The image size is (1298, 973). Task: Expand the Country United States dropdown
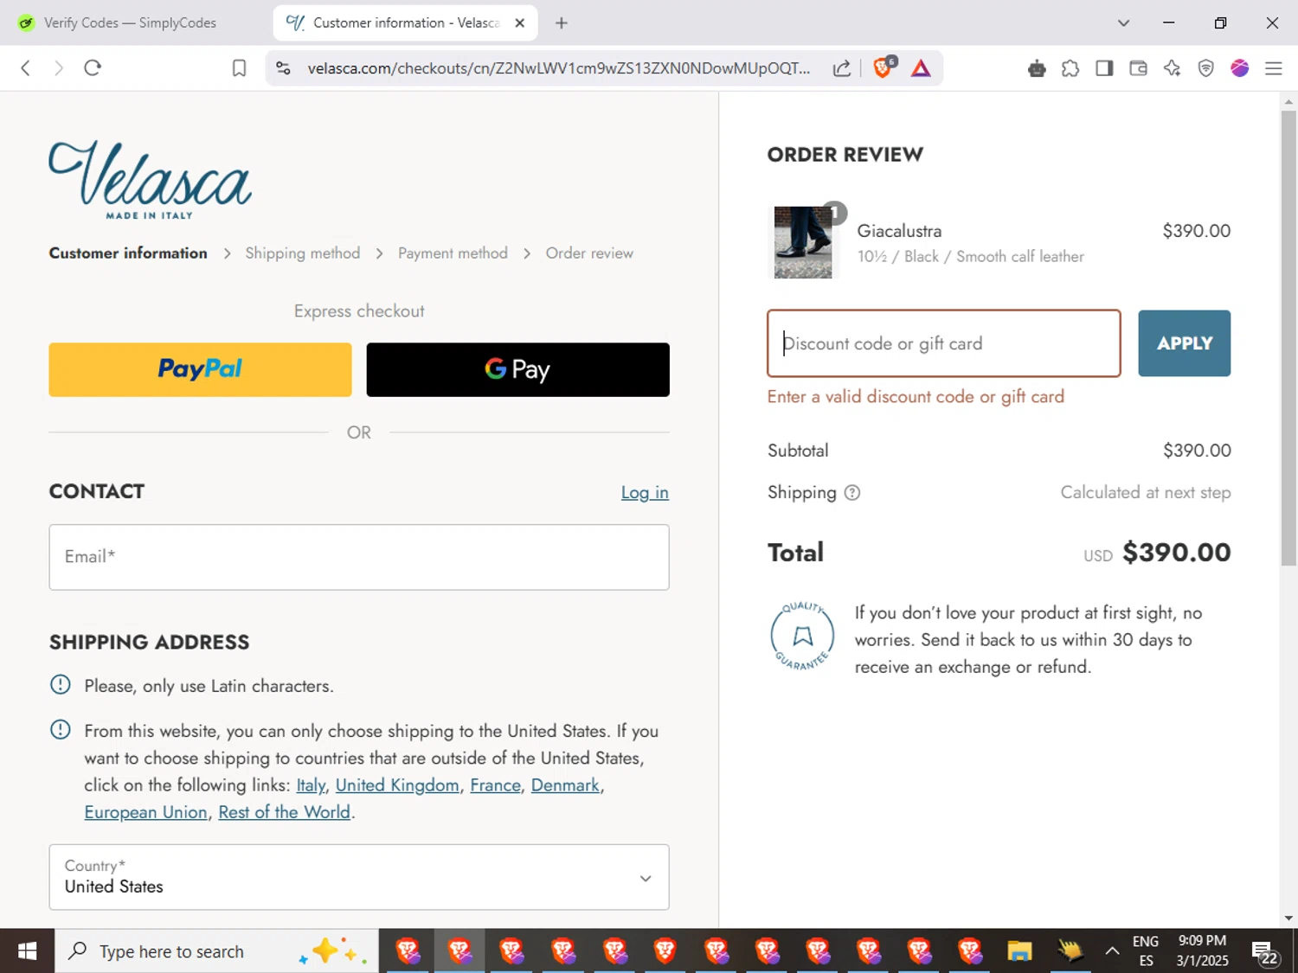pyautogui.click(x=359, y=877)
